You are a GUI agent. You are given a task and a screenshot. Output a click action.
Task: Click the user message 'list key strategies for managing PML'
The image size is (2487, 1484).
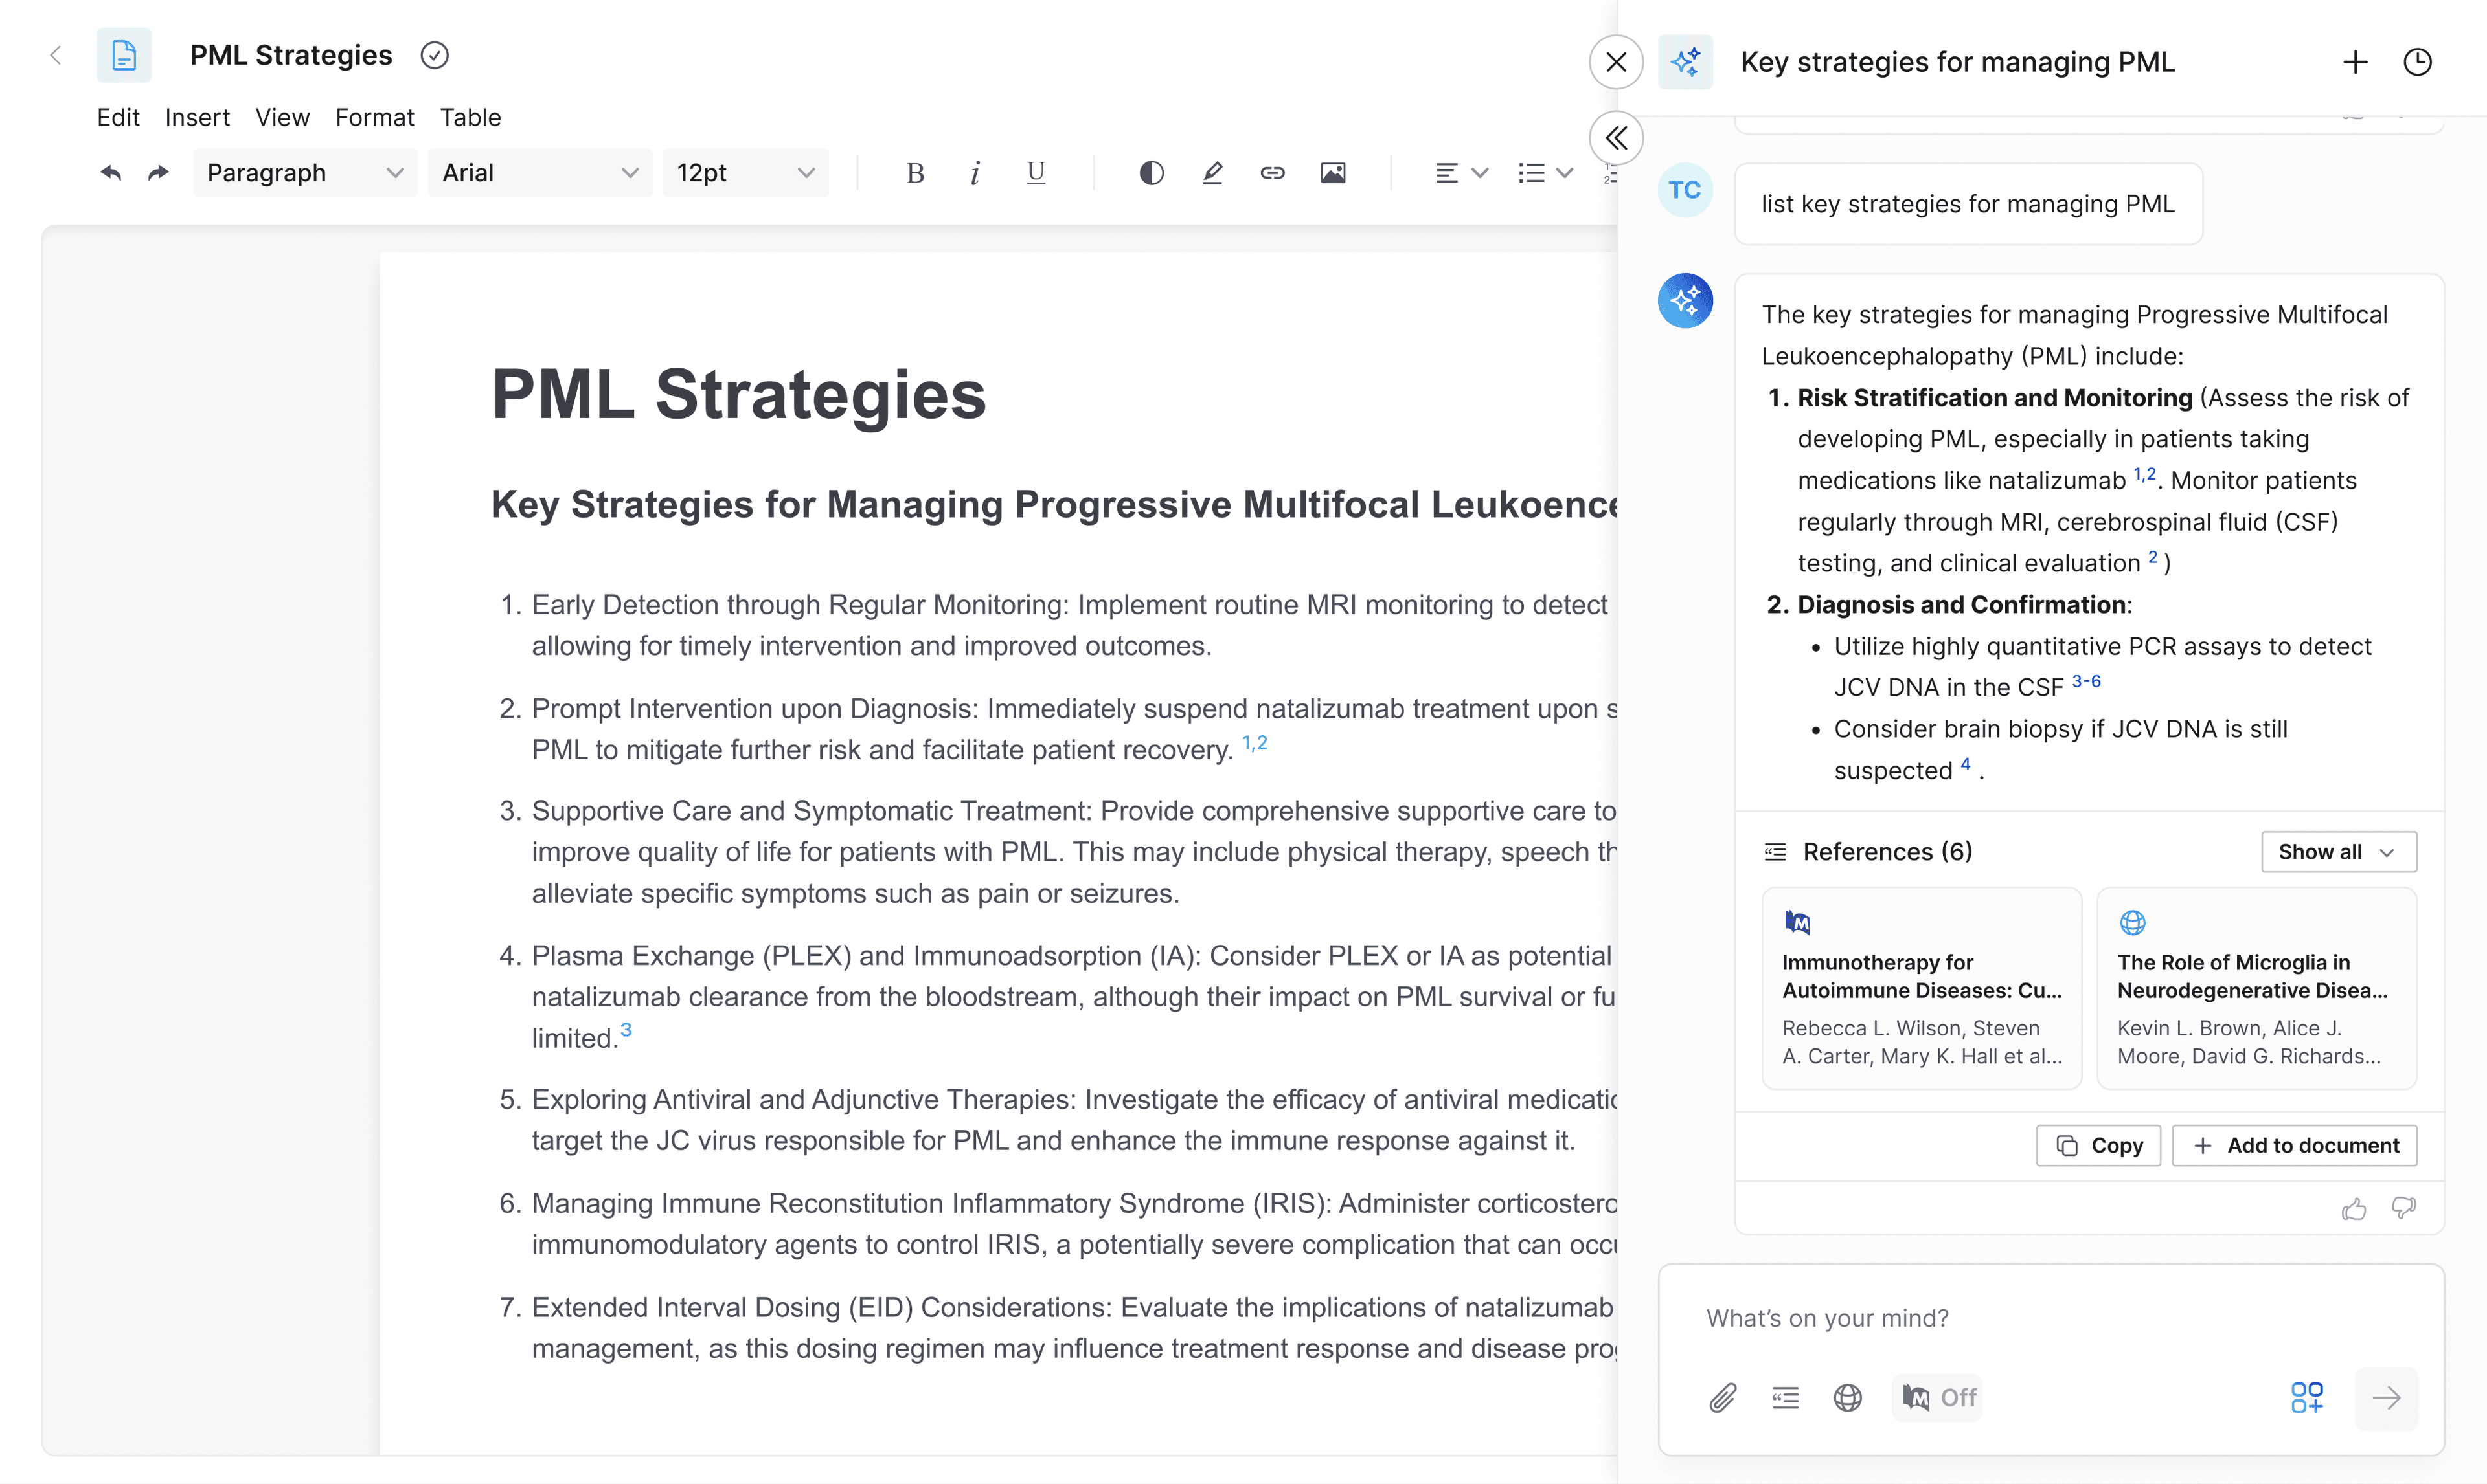point(1968,204)
